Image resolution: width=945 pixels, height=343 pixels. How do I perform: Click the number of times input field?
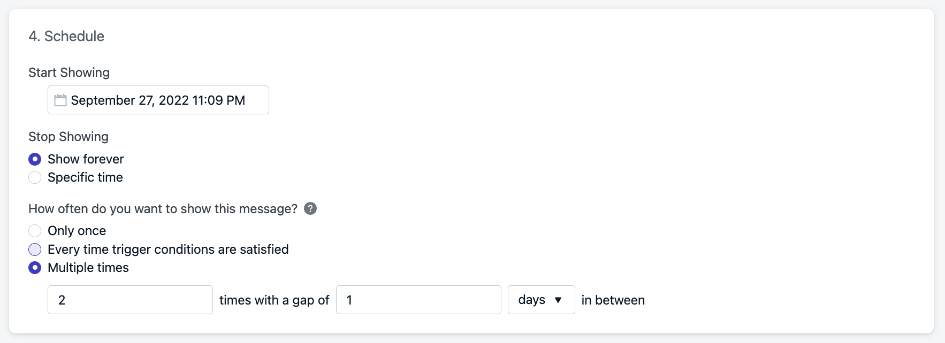tap(130, 300)
